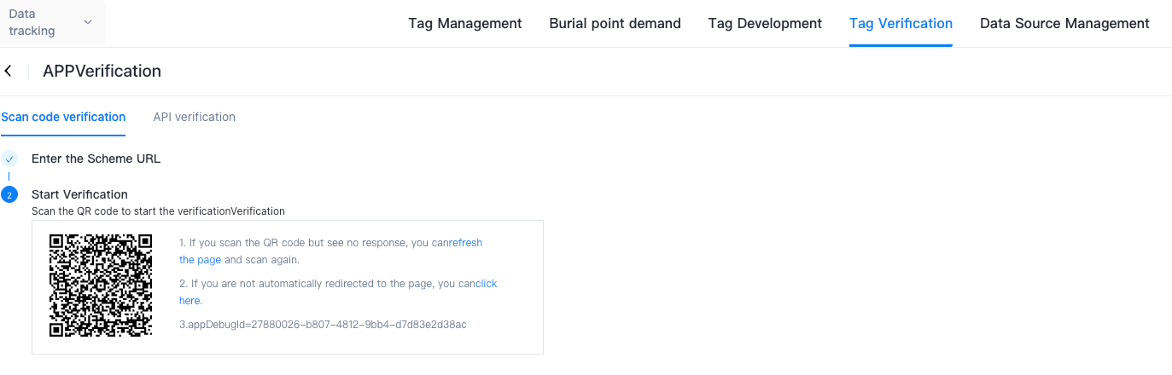The image size is (1172, 375).
Task: Select the Scan code verification tab
Action: pyautogui.click(x=63, y=117)
